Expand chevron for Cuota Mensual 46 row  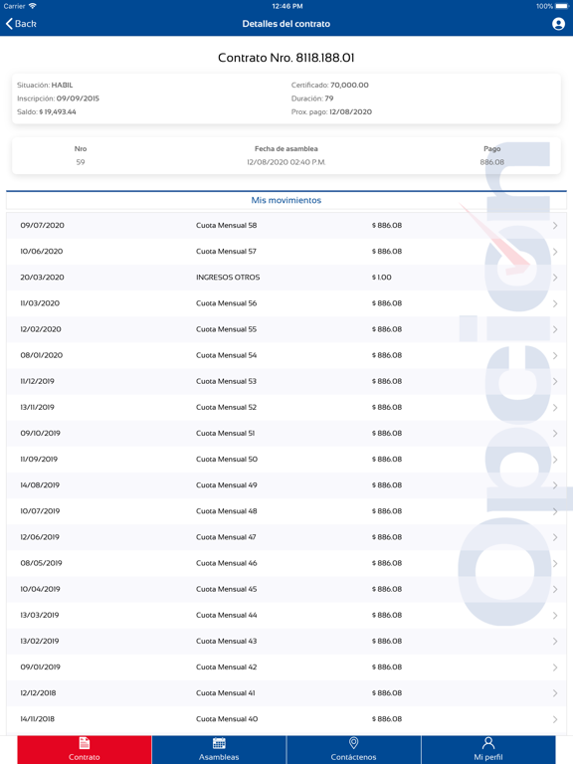tap(555, 563)
